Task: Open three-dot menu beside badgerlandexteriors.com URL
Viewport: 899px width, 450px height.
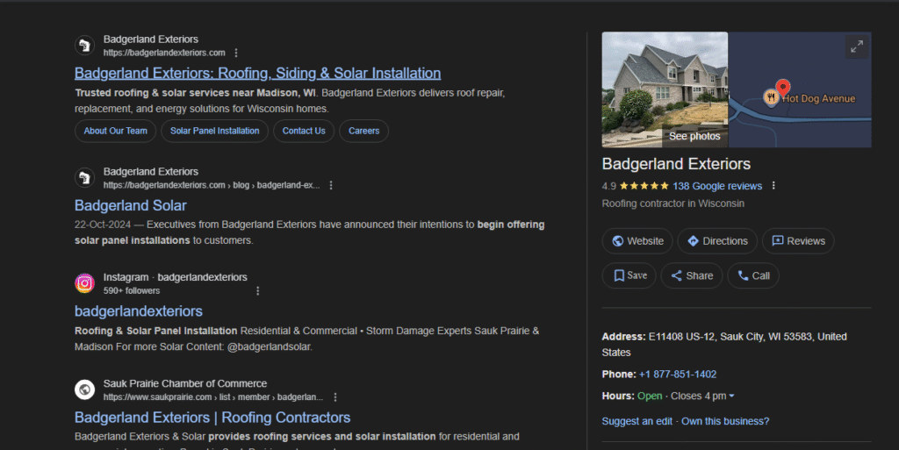Action: pos(236,53)
